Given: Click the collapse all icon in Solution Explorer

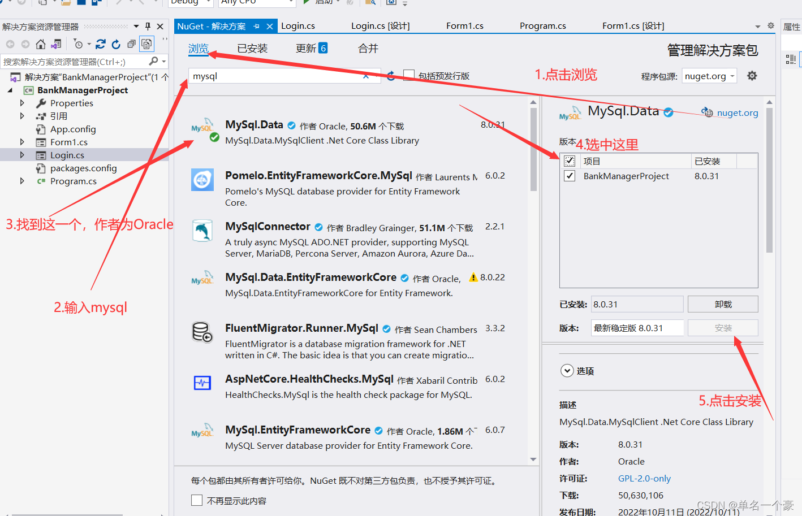Looking at the screenshot, I should click(131, 44).
